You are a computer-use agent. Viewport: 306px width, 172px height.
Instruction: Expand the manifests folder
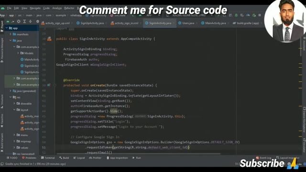[x=11, y=34]
